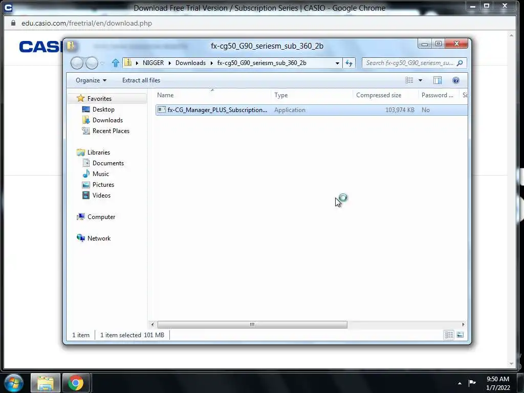
Task: Click Chrome page scrollbar up arrow
Action: pyautogui.click(x=511, y=35)
